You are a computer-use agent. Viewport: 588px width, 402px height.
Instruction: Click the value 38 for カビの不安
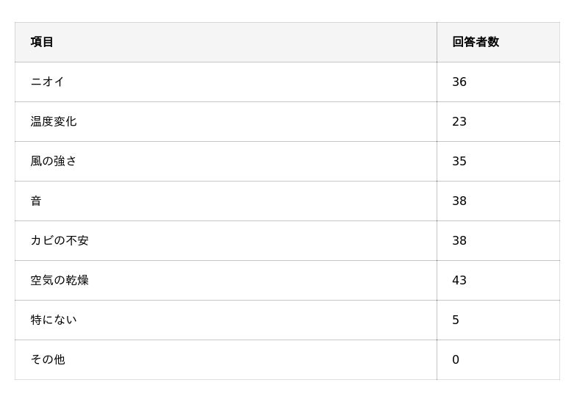point(459,240)
